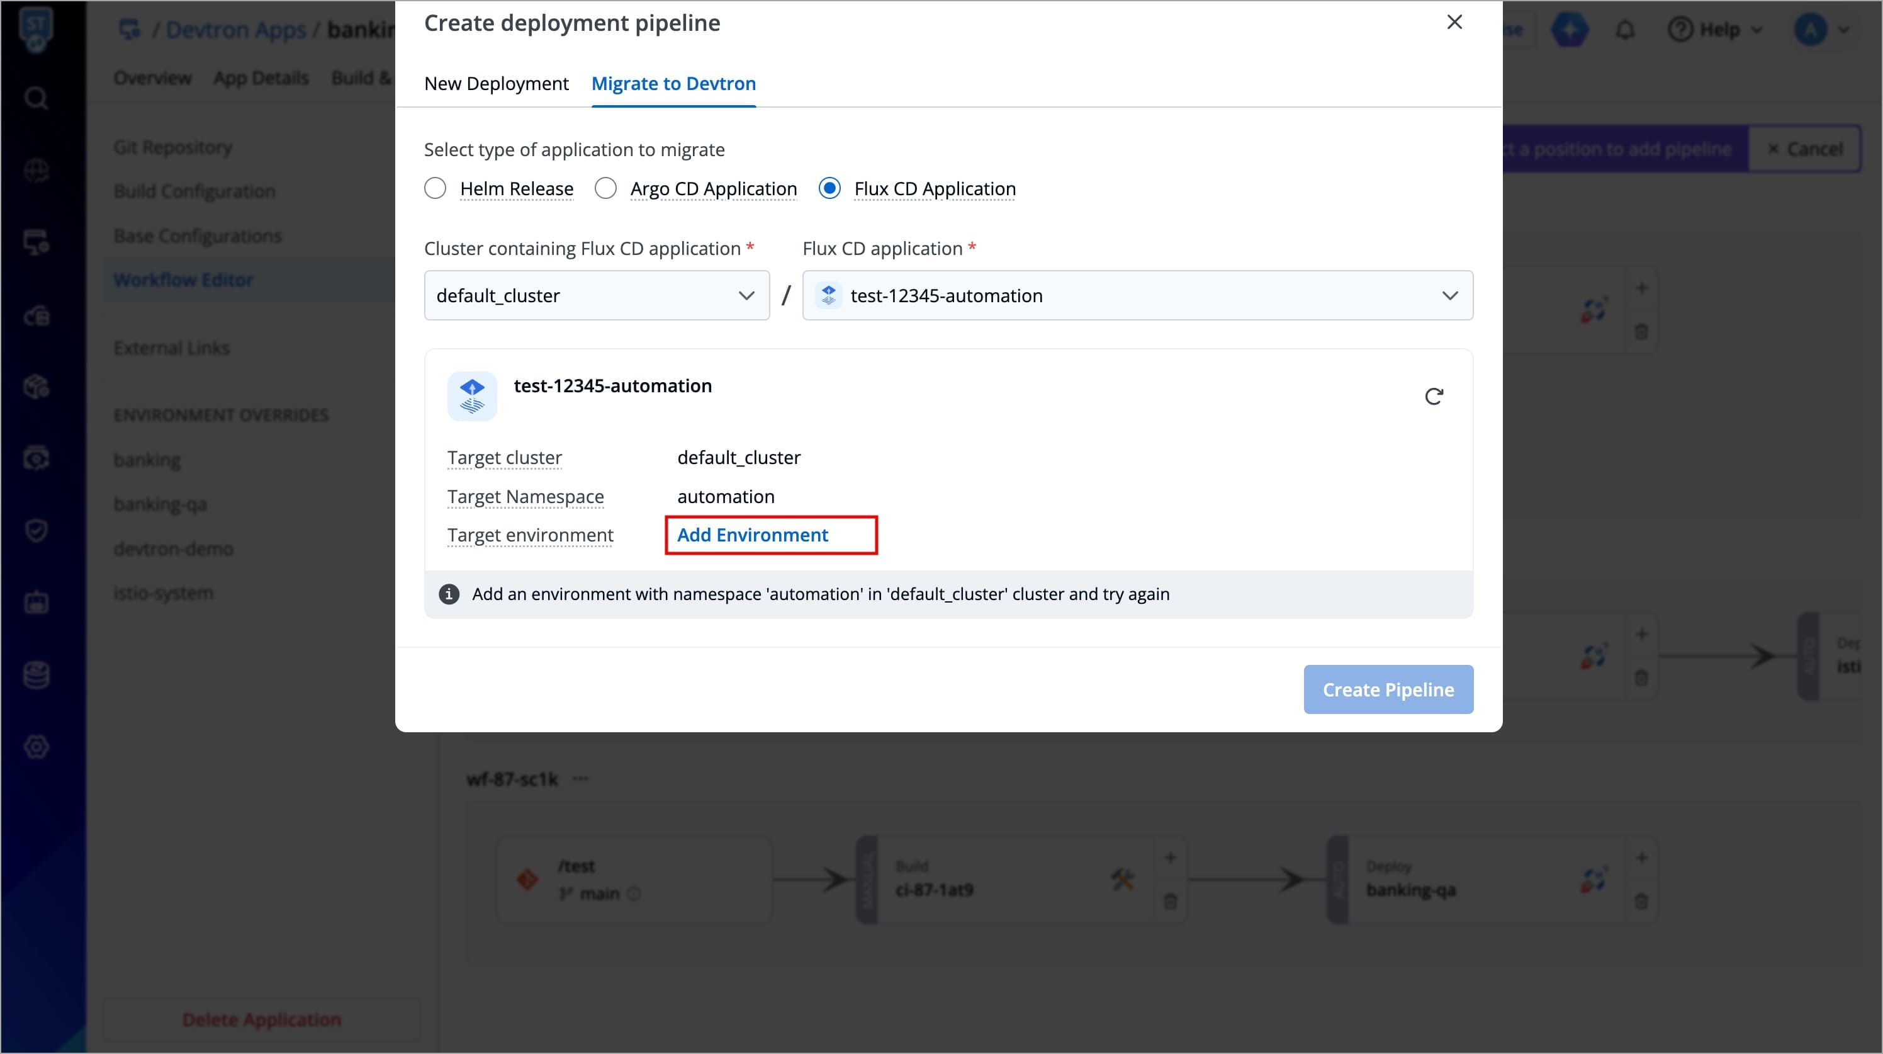
Task: Click the refresh icon in the application card
Action: (1434, 397)
